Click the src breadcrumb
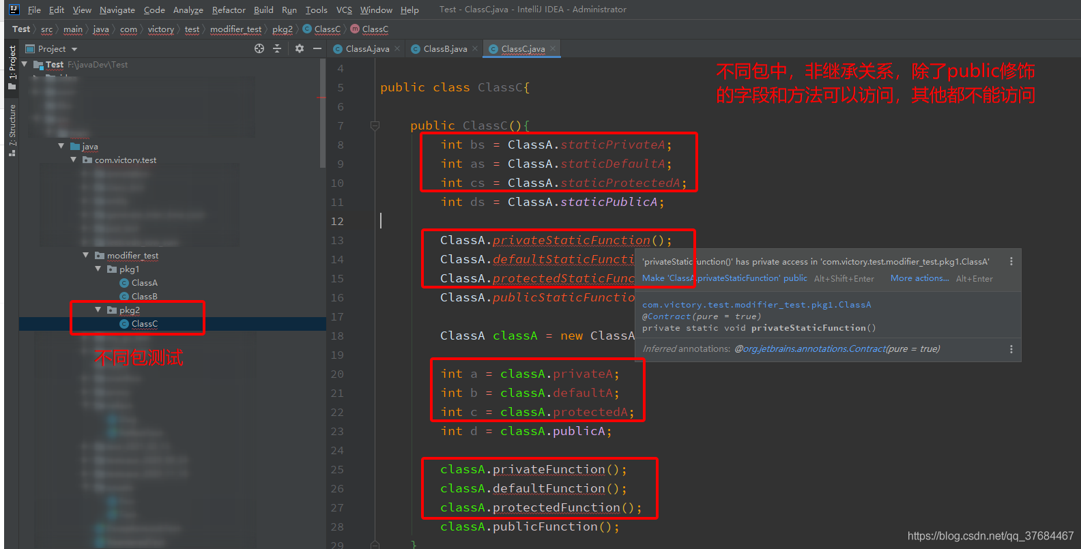The image size is (1081, 549). 46,29
